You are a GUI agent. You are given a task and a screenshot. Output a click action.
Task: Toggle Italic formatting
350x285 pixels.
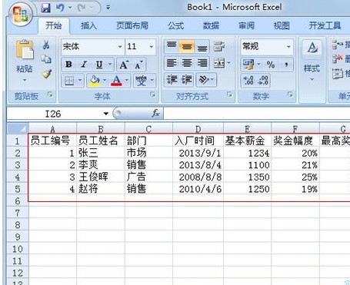(x=84, y=65)
